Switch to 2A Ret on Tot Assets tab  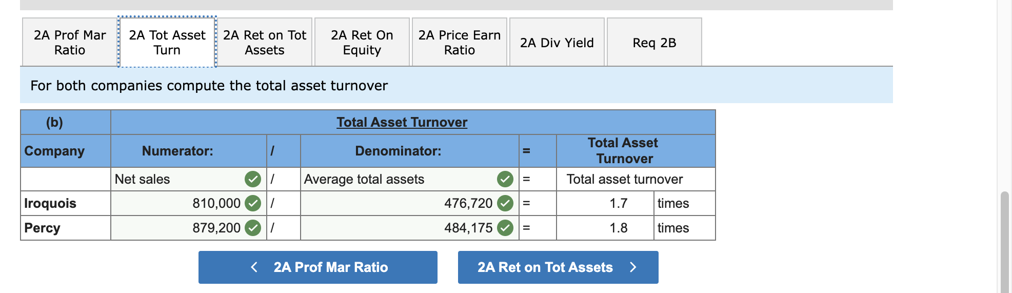tap(265, 43)
